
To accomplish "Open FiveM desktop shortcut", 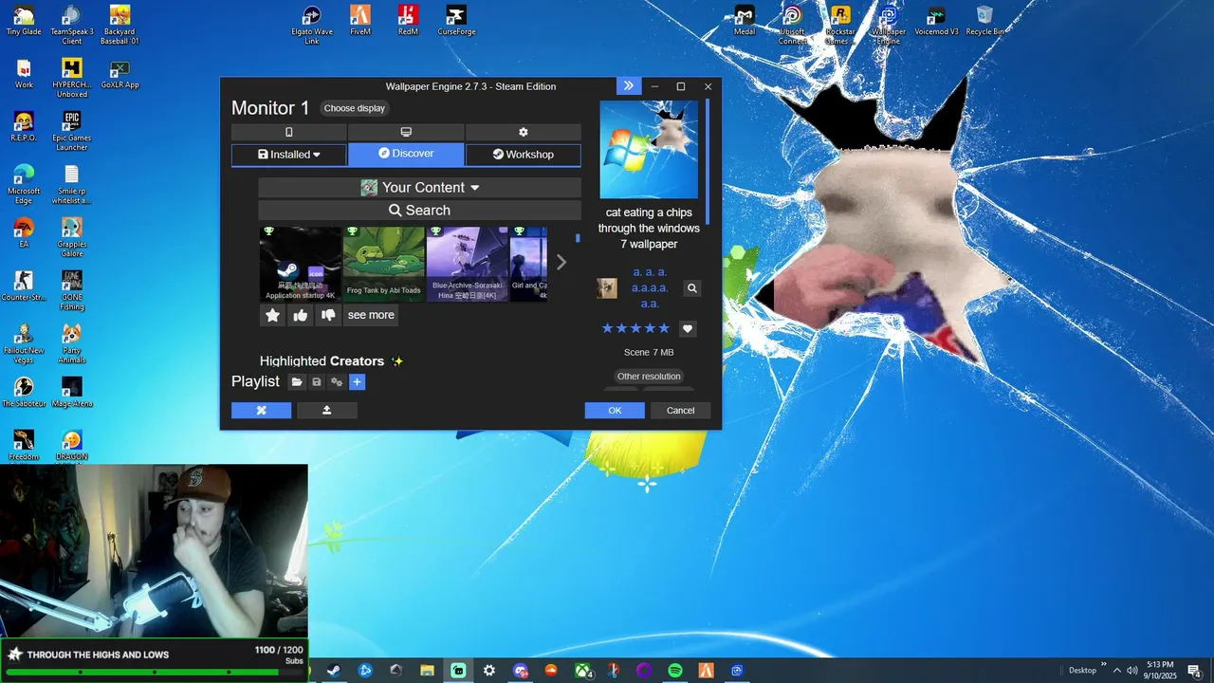I will point(360,21).
